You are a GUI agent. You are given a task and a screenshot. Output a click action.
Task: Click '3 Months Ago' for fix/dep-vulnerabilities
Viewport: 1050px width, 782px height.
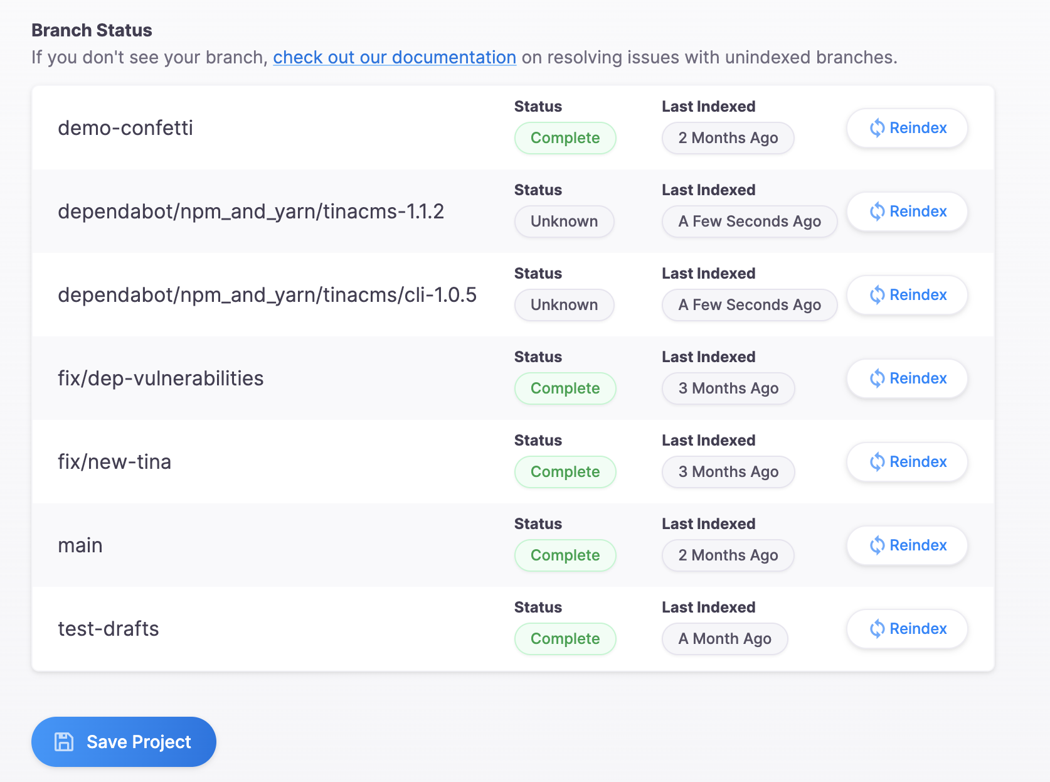click(x=728, y=388)
